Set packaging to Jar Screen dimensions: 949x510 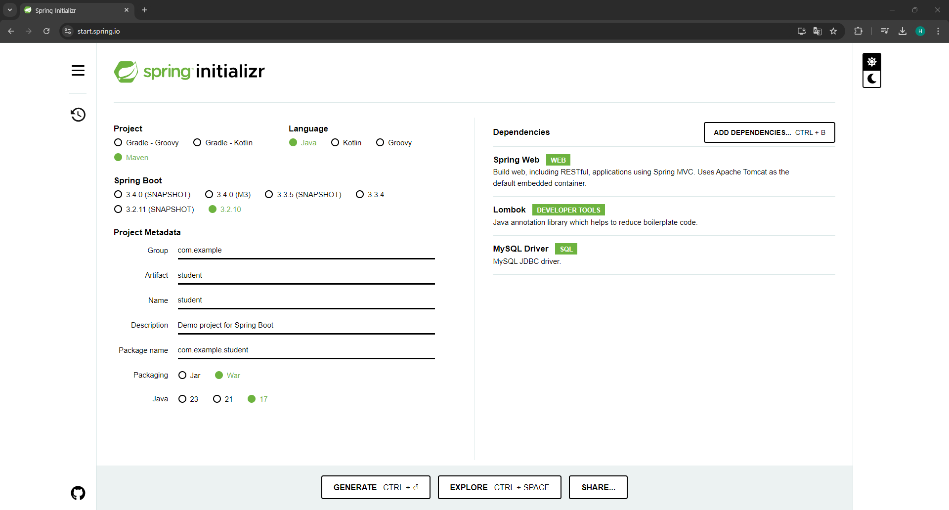(189, 376)
